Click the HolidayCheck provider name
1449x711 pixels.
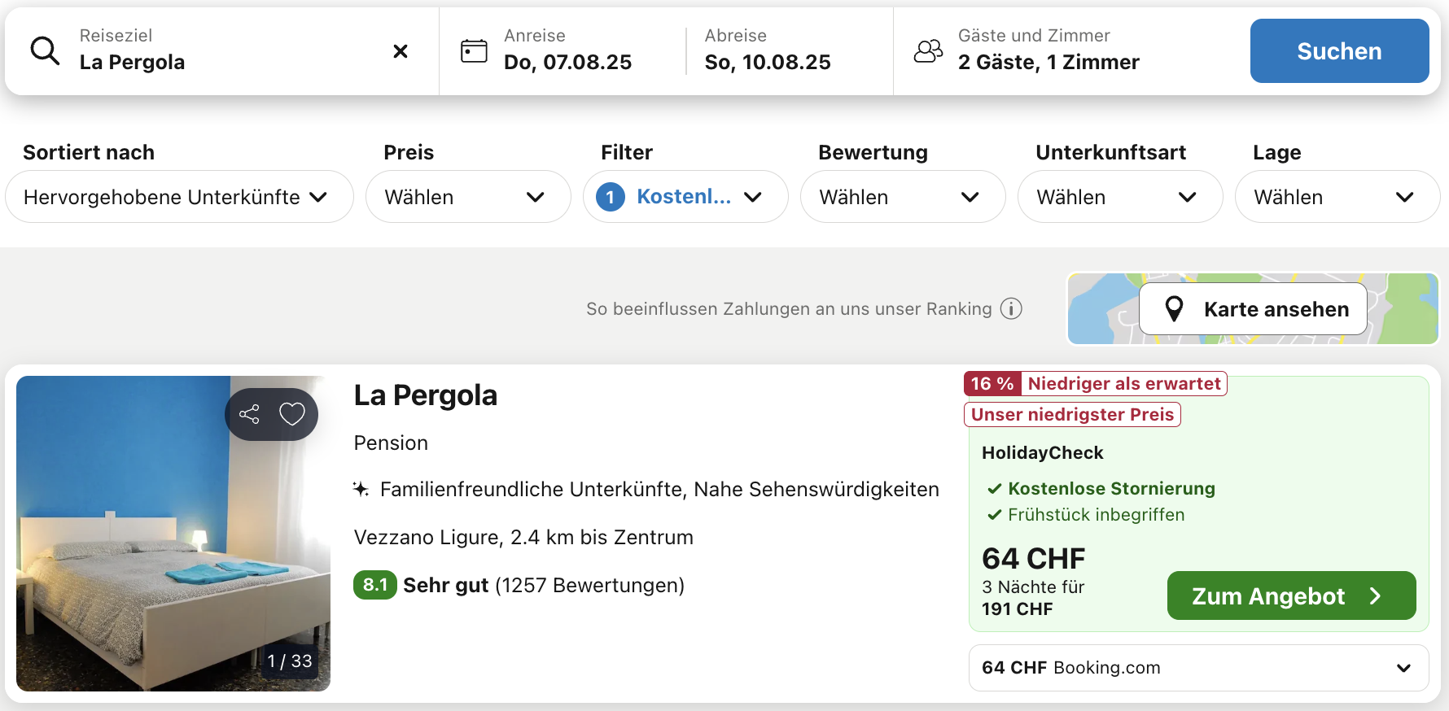tap(1042, 453)
